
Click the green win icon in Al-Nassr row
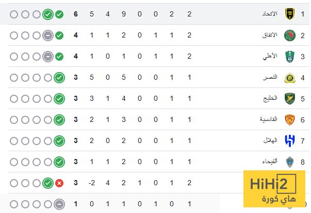59,77
